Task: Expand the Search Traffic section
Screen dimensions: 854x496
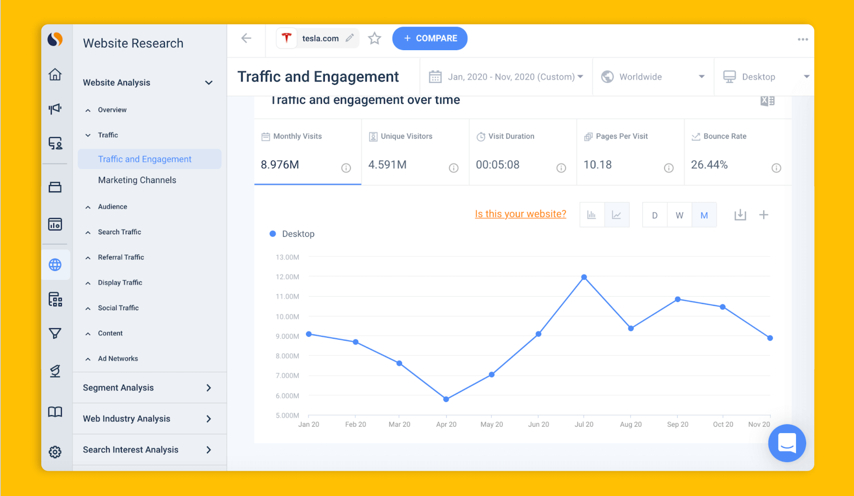Action: 121,232
